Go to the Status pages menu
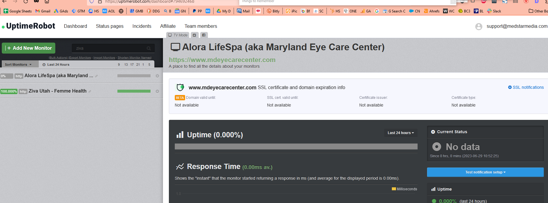Viewport: 548px width, 203px height. coord(110,26)
